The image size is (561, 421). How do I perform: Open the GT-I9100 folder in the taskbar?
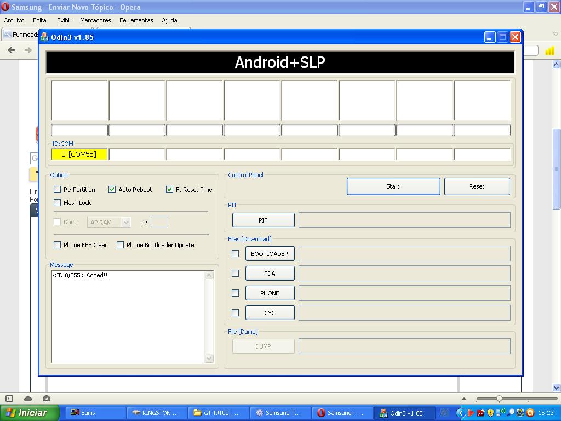pos(219,413)
